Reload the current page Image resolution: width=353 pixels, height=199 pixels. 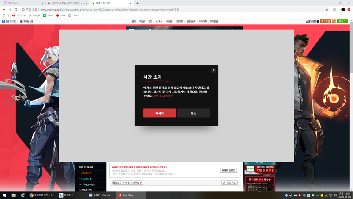[x=16, y=9]
